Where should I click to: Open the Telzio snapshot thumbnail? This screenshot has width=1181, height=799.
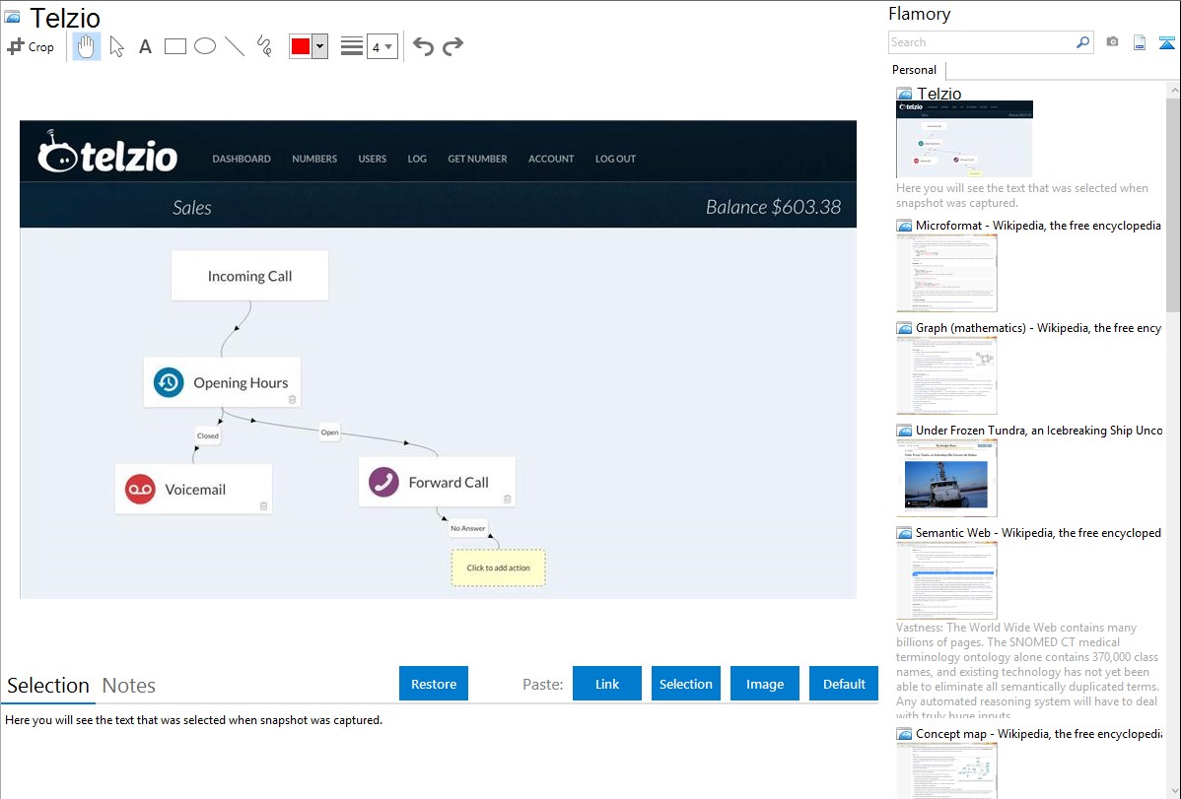pyautogui.click(x=964, y=139)
